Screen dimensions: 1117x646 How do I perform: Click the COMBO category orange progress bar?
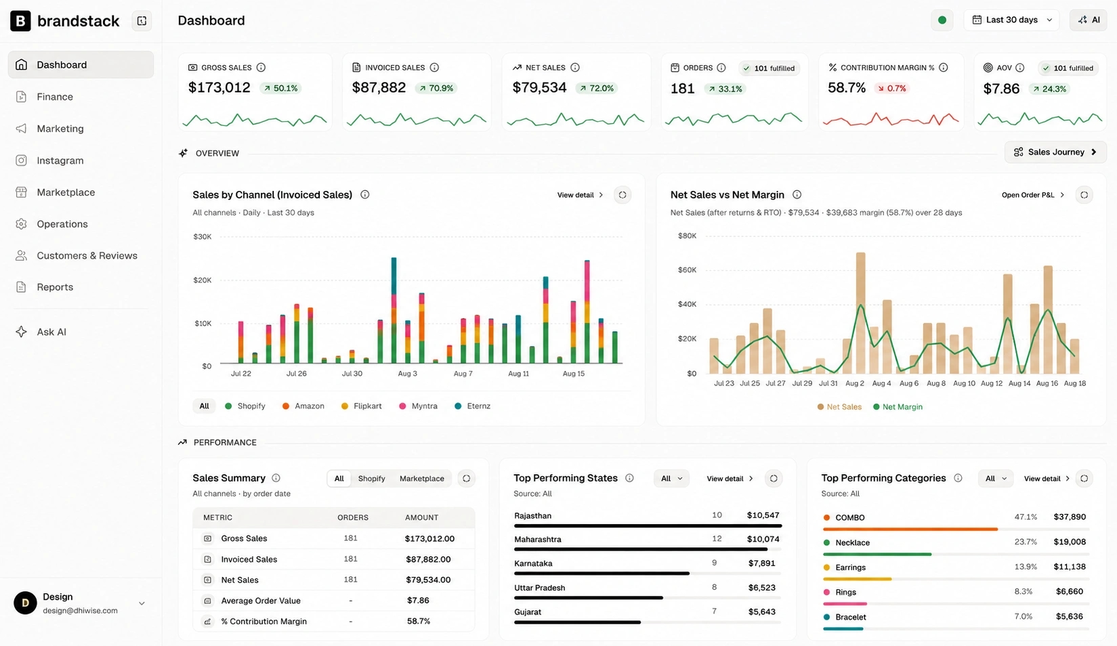pyautogui.click(x=910, y=529)
